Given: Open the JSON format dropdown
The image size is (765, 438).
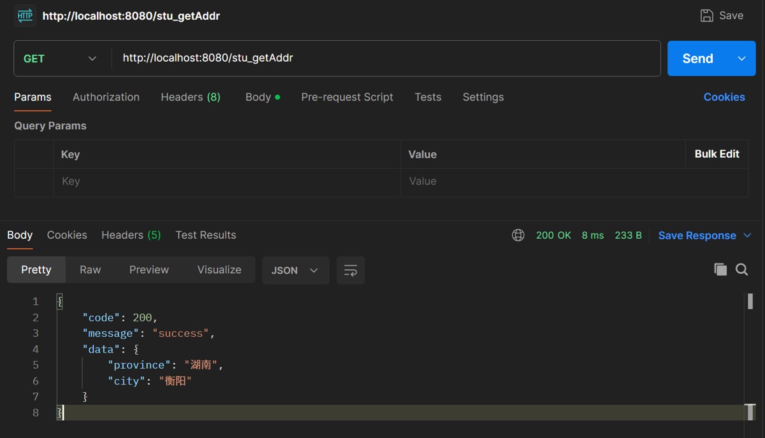Looking at the screenshot, I should [x=295, y=271].
